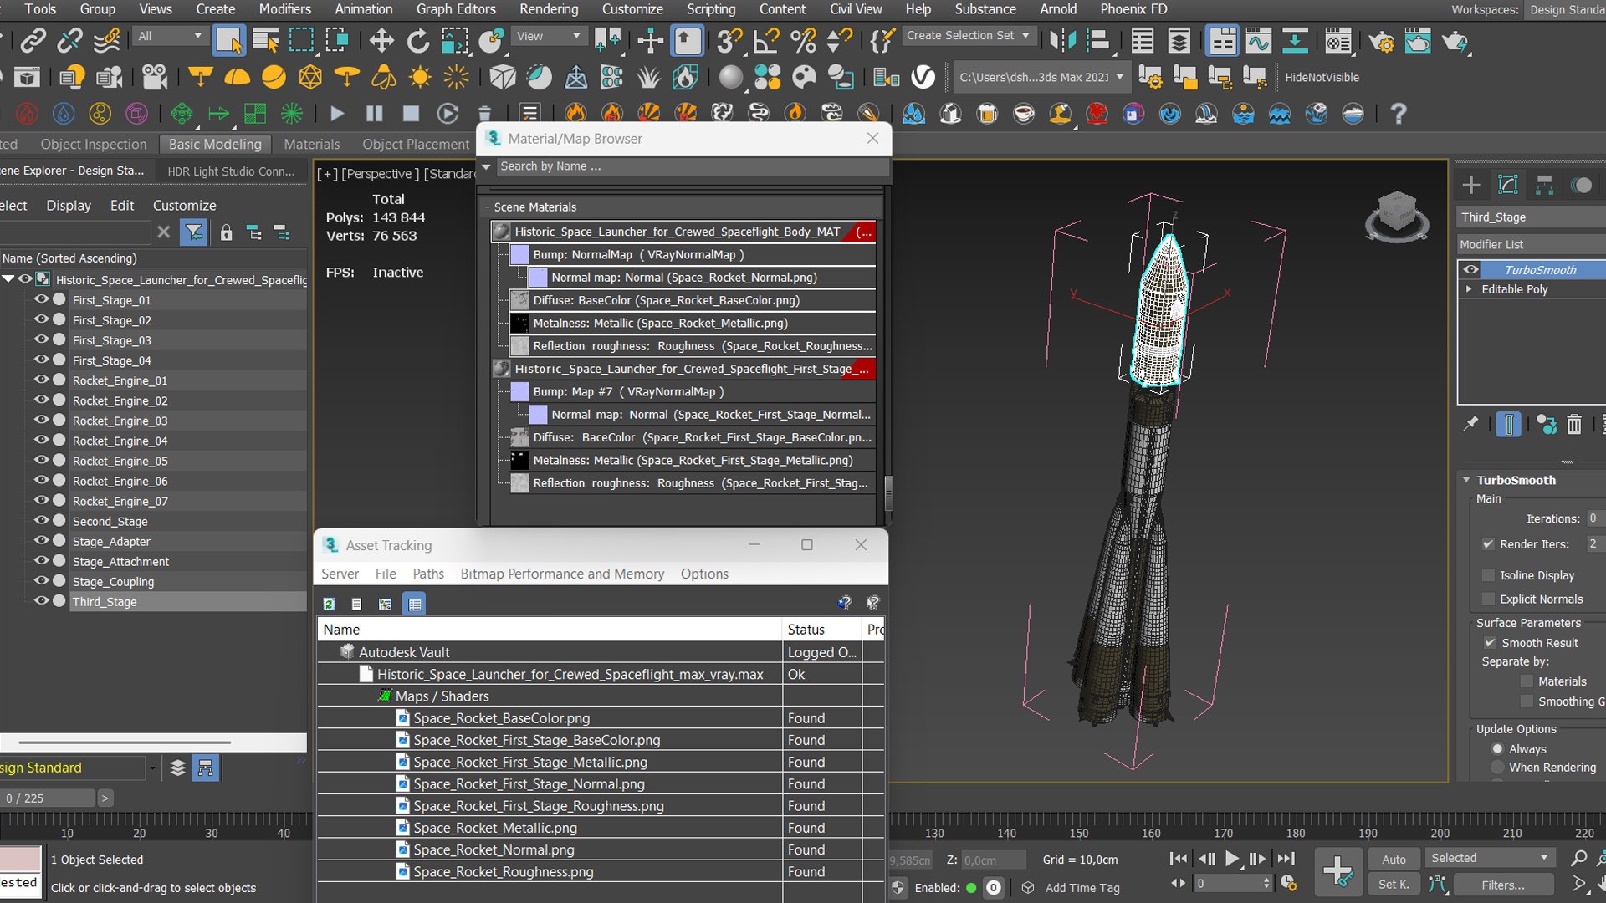
Task: Uncheck the Smooth Result checkbox
Action: (1490, 643)
